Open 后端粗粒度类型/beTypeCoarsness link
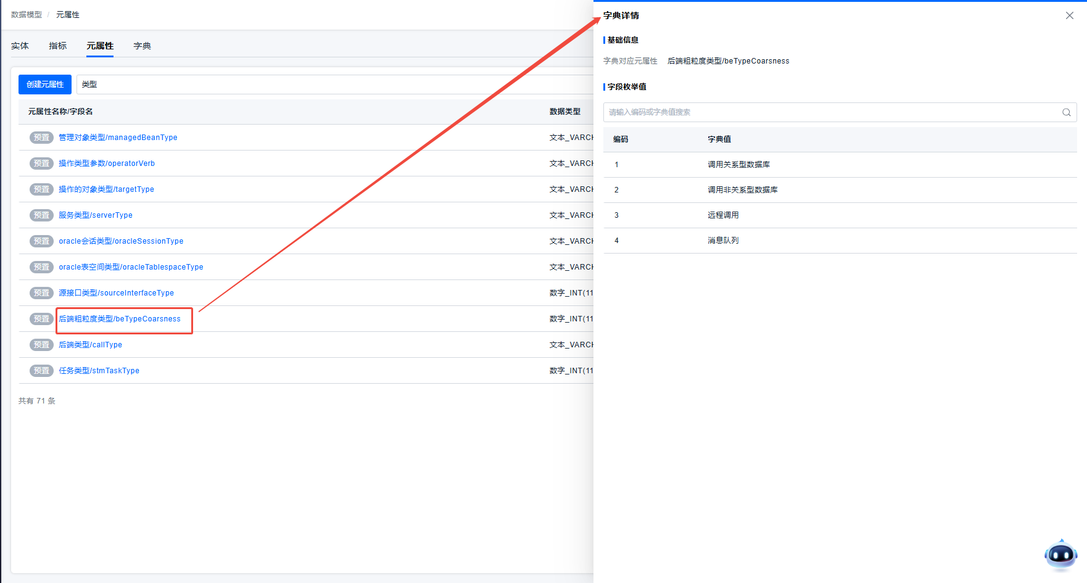 point(120,319)
